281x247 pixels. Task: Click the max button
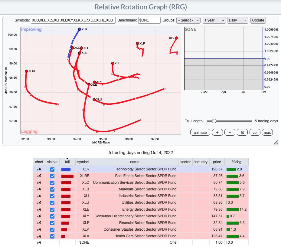point(267,132)
